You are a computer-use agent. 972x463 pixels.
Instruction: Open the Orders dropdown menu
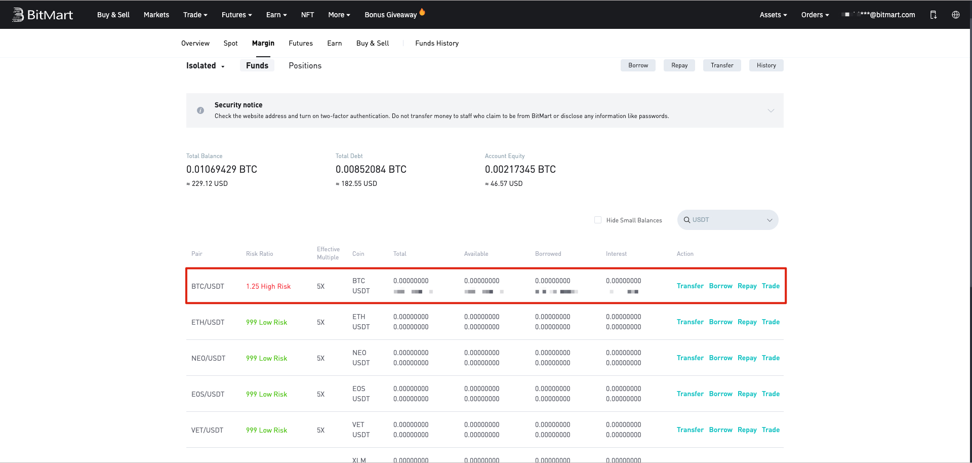pos(815,15)
